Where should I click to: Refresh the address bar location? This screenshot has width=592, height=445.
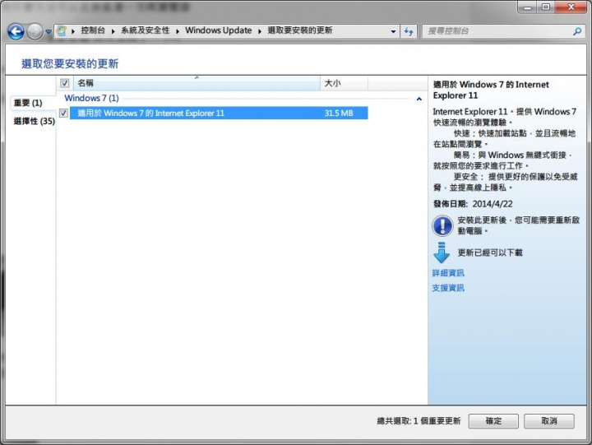click(x=409, y=31)
